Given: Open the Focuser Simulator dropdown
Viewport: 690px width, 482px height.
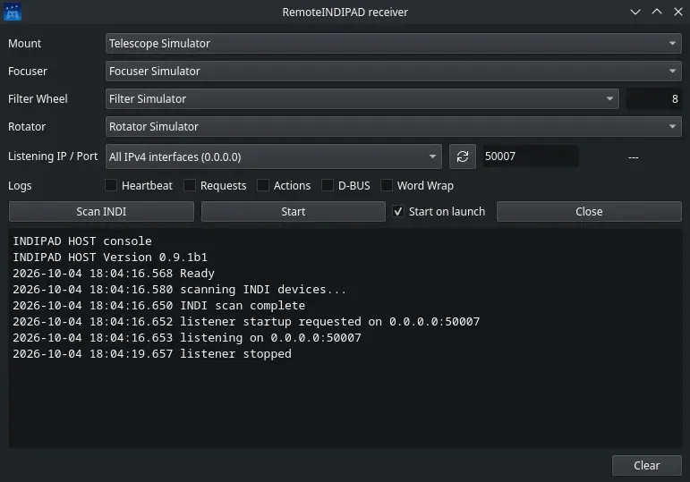Looking at the screenshot, I should (x=393, y=72).
